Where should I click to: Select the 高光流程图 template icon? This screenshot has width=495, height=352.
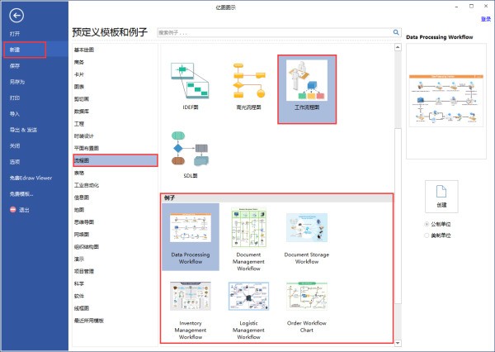(248, 81)
